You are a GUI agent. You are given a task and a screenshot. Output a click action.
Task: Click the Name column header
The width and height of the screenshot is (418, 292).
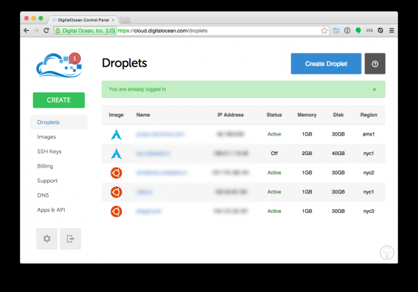(143, 115)
